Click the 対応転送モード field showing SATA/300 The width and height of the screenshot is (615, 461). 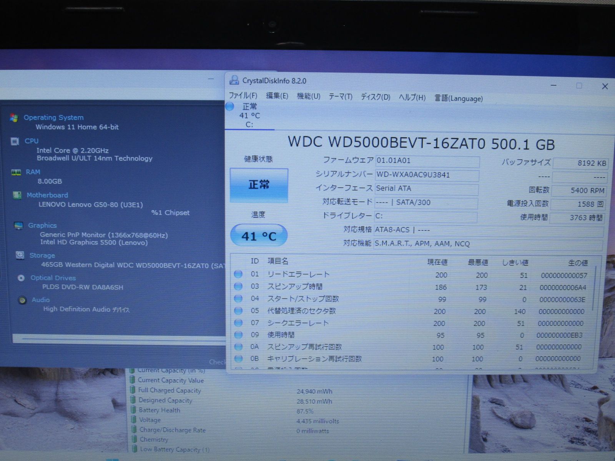tap(426, 202)
